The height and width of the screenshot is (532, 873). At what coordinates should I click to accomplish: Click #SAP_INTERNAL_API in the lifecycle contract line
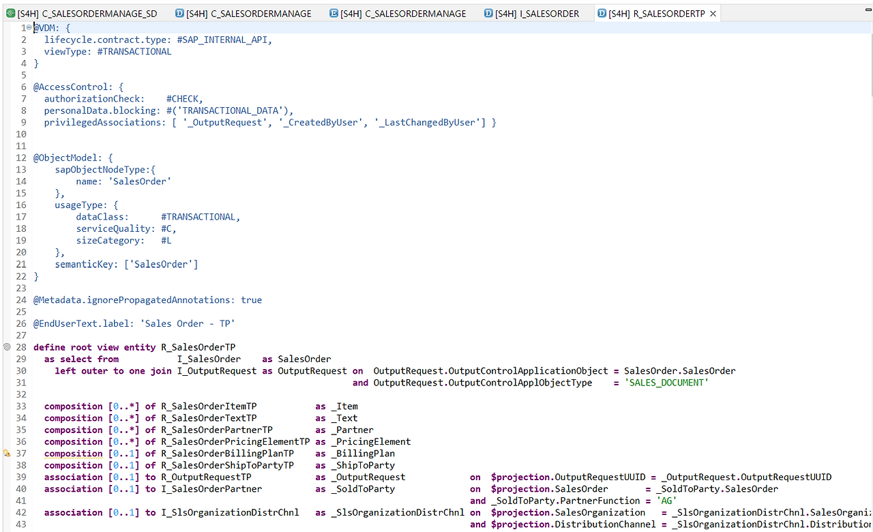[x=223, y=40]
